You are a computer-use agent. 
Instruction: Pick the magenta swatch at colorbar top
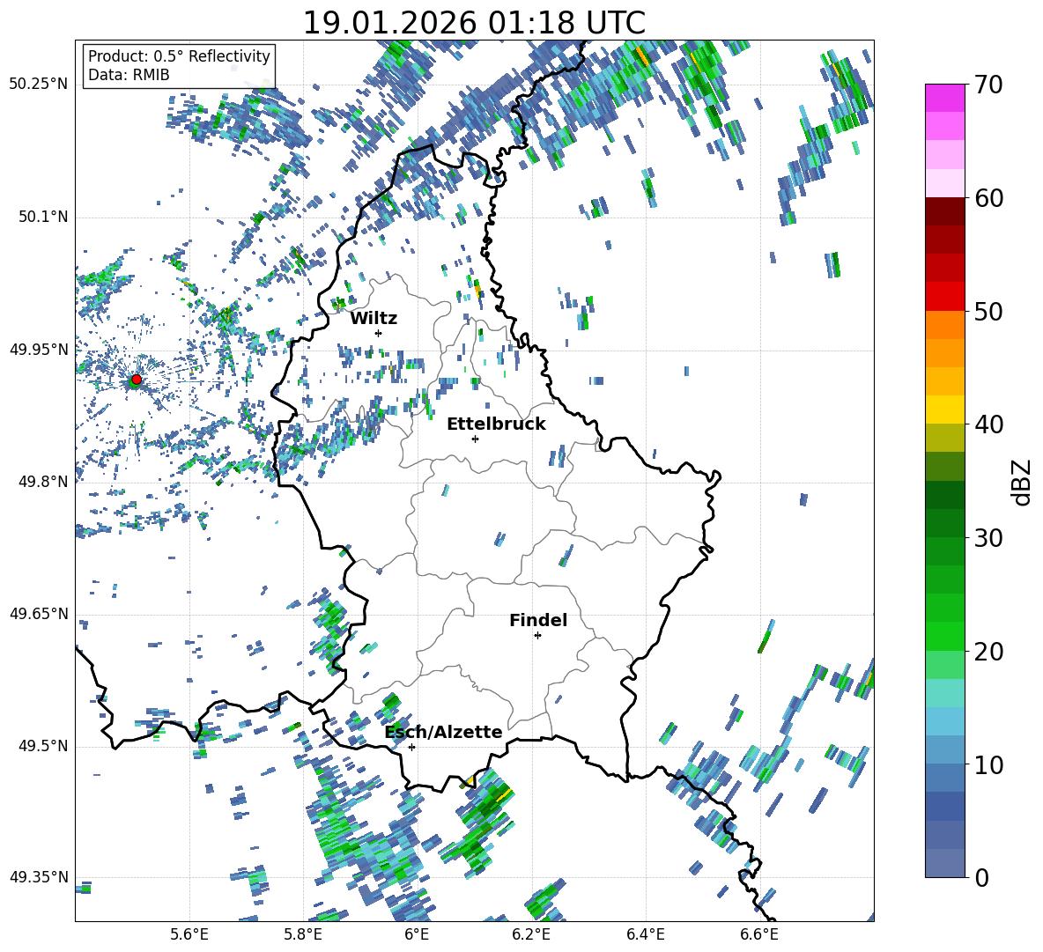(x=945, y=98)
